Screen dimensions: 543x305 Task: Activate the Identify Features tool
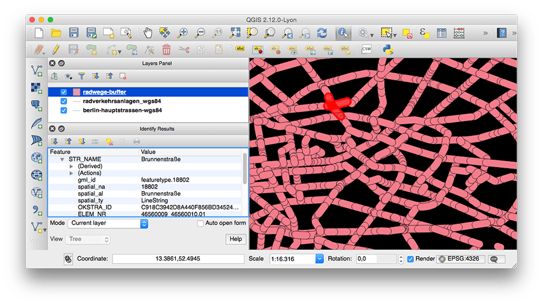click(x=343, y=33)
